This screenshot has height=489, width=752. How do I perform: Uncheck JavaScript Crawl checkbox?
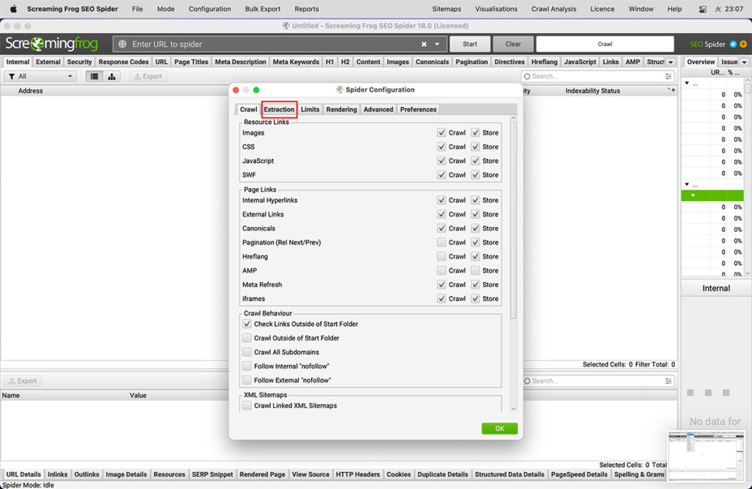[441, 161]
